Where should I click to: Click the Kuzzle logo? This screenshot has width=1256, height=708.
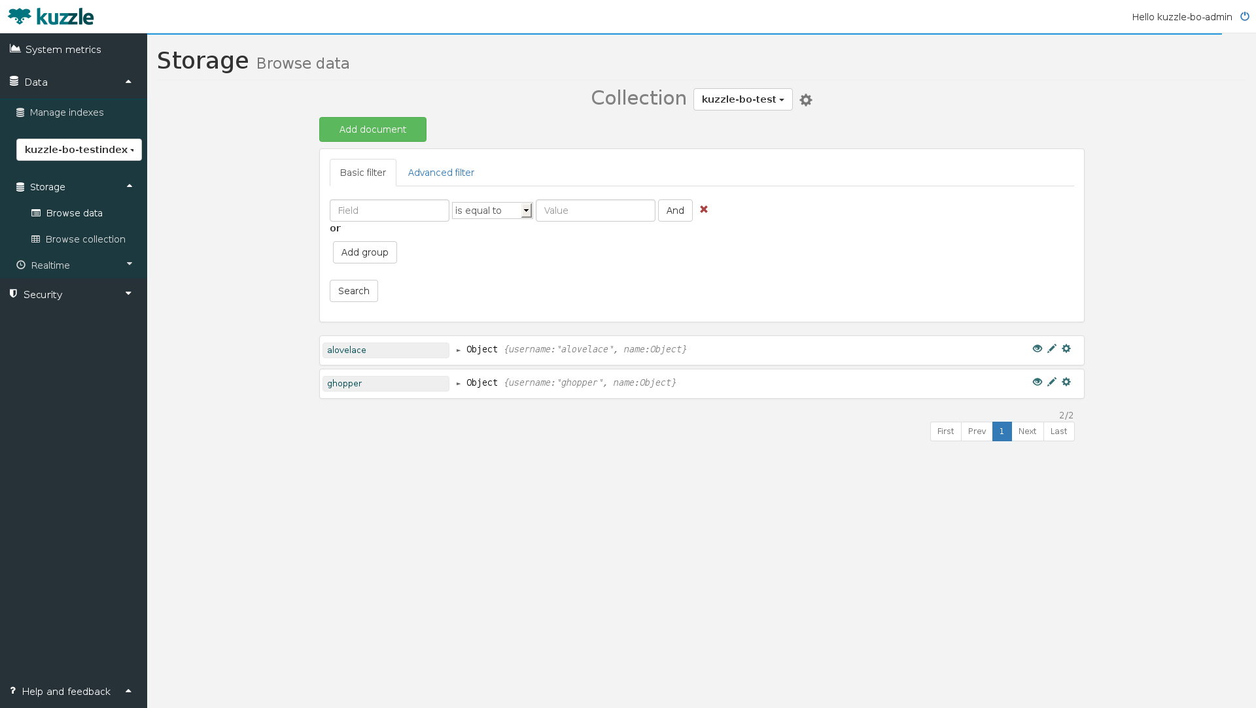tap(51, 16)
